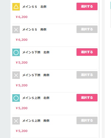
Task: Click the メインS下層 北側 seat label
Action: point(36,52)
